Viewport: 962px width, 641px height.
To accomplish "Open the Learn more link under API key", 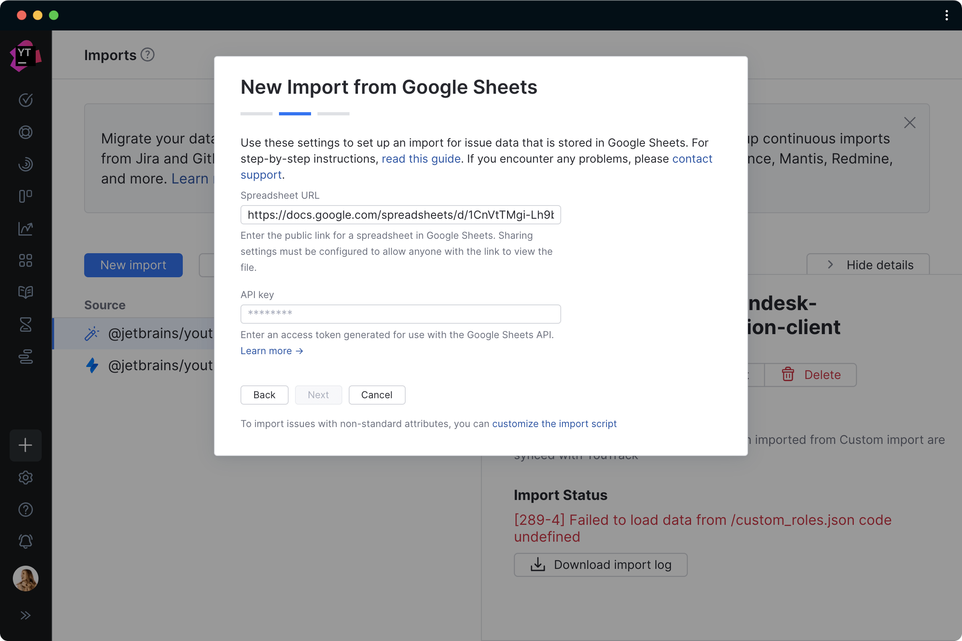I will (x=271, y=351).
